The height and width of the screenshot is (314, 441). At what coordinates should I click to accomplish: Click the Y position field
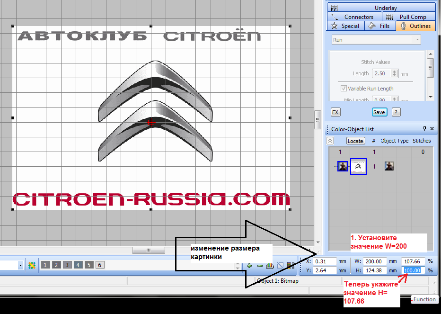pyautogui.click(x=325, y=270)
